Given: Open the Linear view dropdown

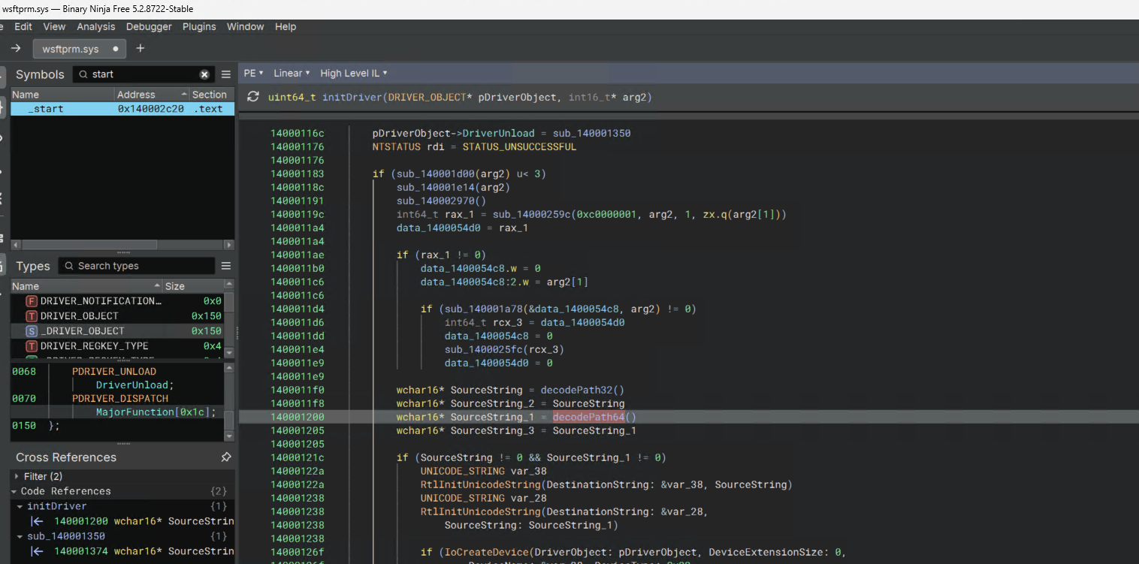Looking at the screenshot, I should click(x=291, y=73).
